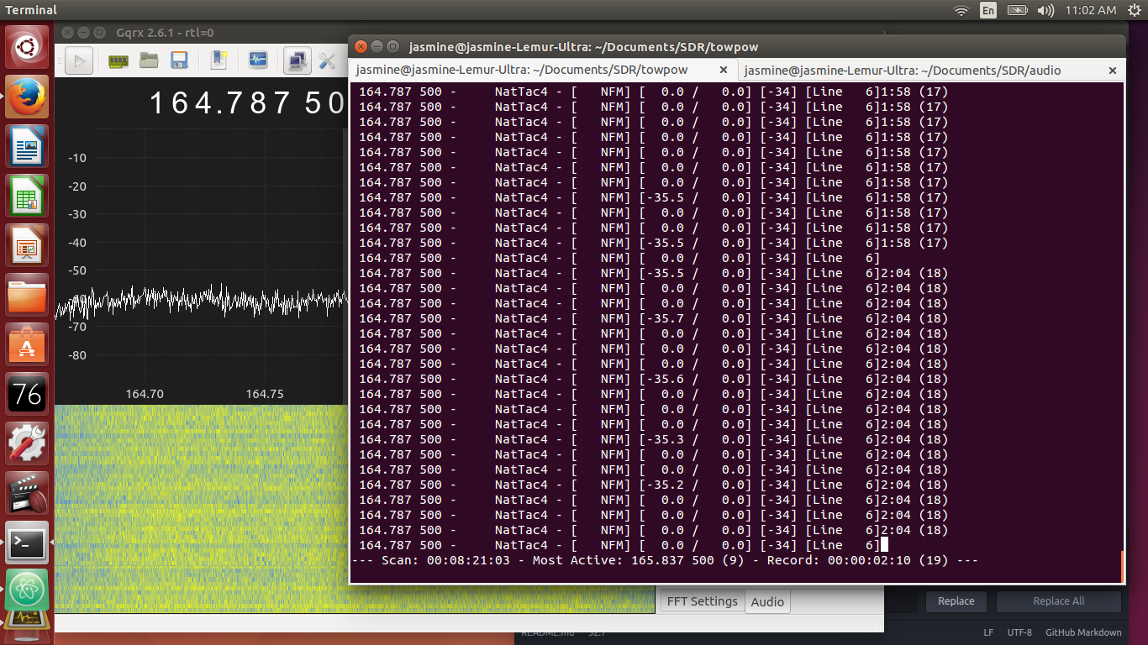Open remote control settings tools icon
This screenshot has width=1148, height=645.
pos(327,60)
